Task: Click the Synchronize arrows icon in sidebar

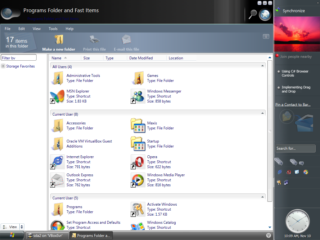Action: click(x=277, y=10)
